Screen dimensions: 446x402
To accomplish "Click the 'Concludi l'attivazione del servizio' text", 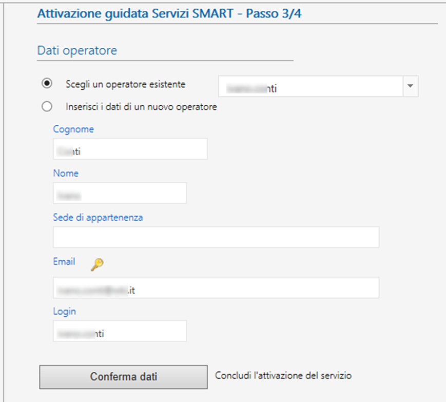I will (x=283, y=375).
